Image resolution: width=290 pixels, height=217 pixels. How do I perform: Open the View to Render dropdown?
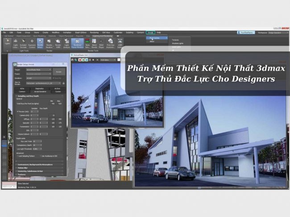pyautogui.click(x=43, y=83)
